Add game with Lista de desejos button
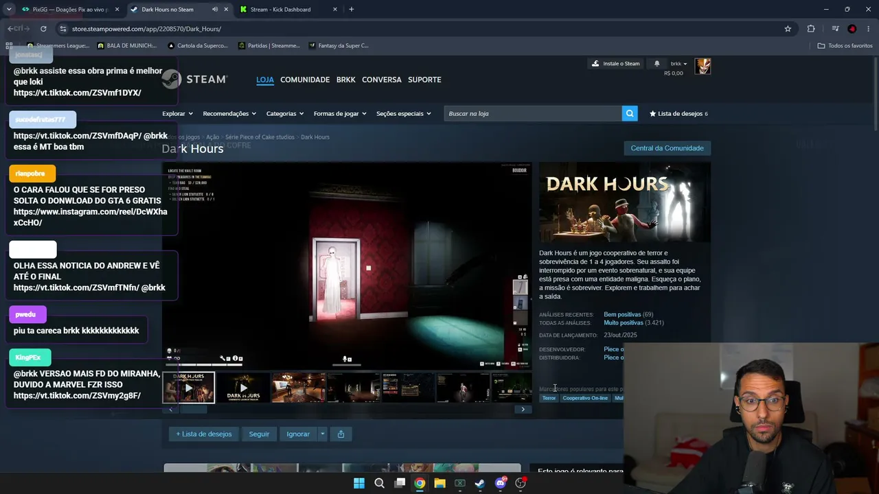 (x=204, y=434)
